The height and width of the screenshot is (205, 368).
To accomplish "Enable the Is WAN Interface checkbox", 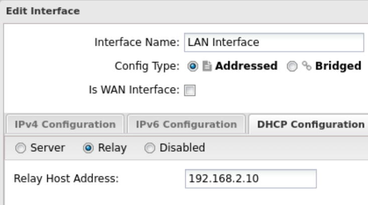I will click(x=190, y=91).
